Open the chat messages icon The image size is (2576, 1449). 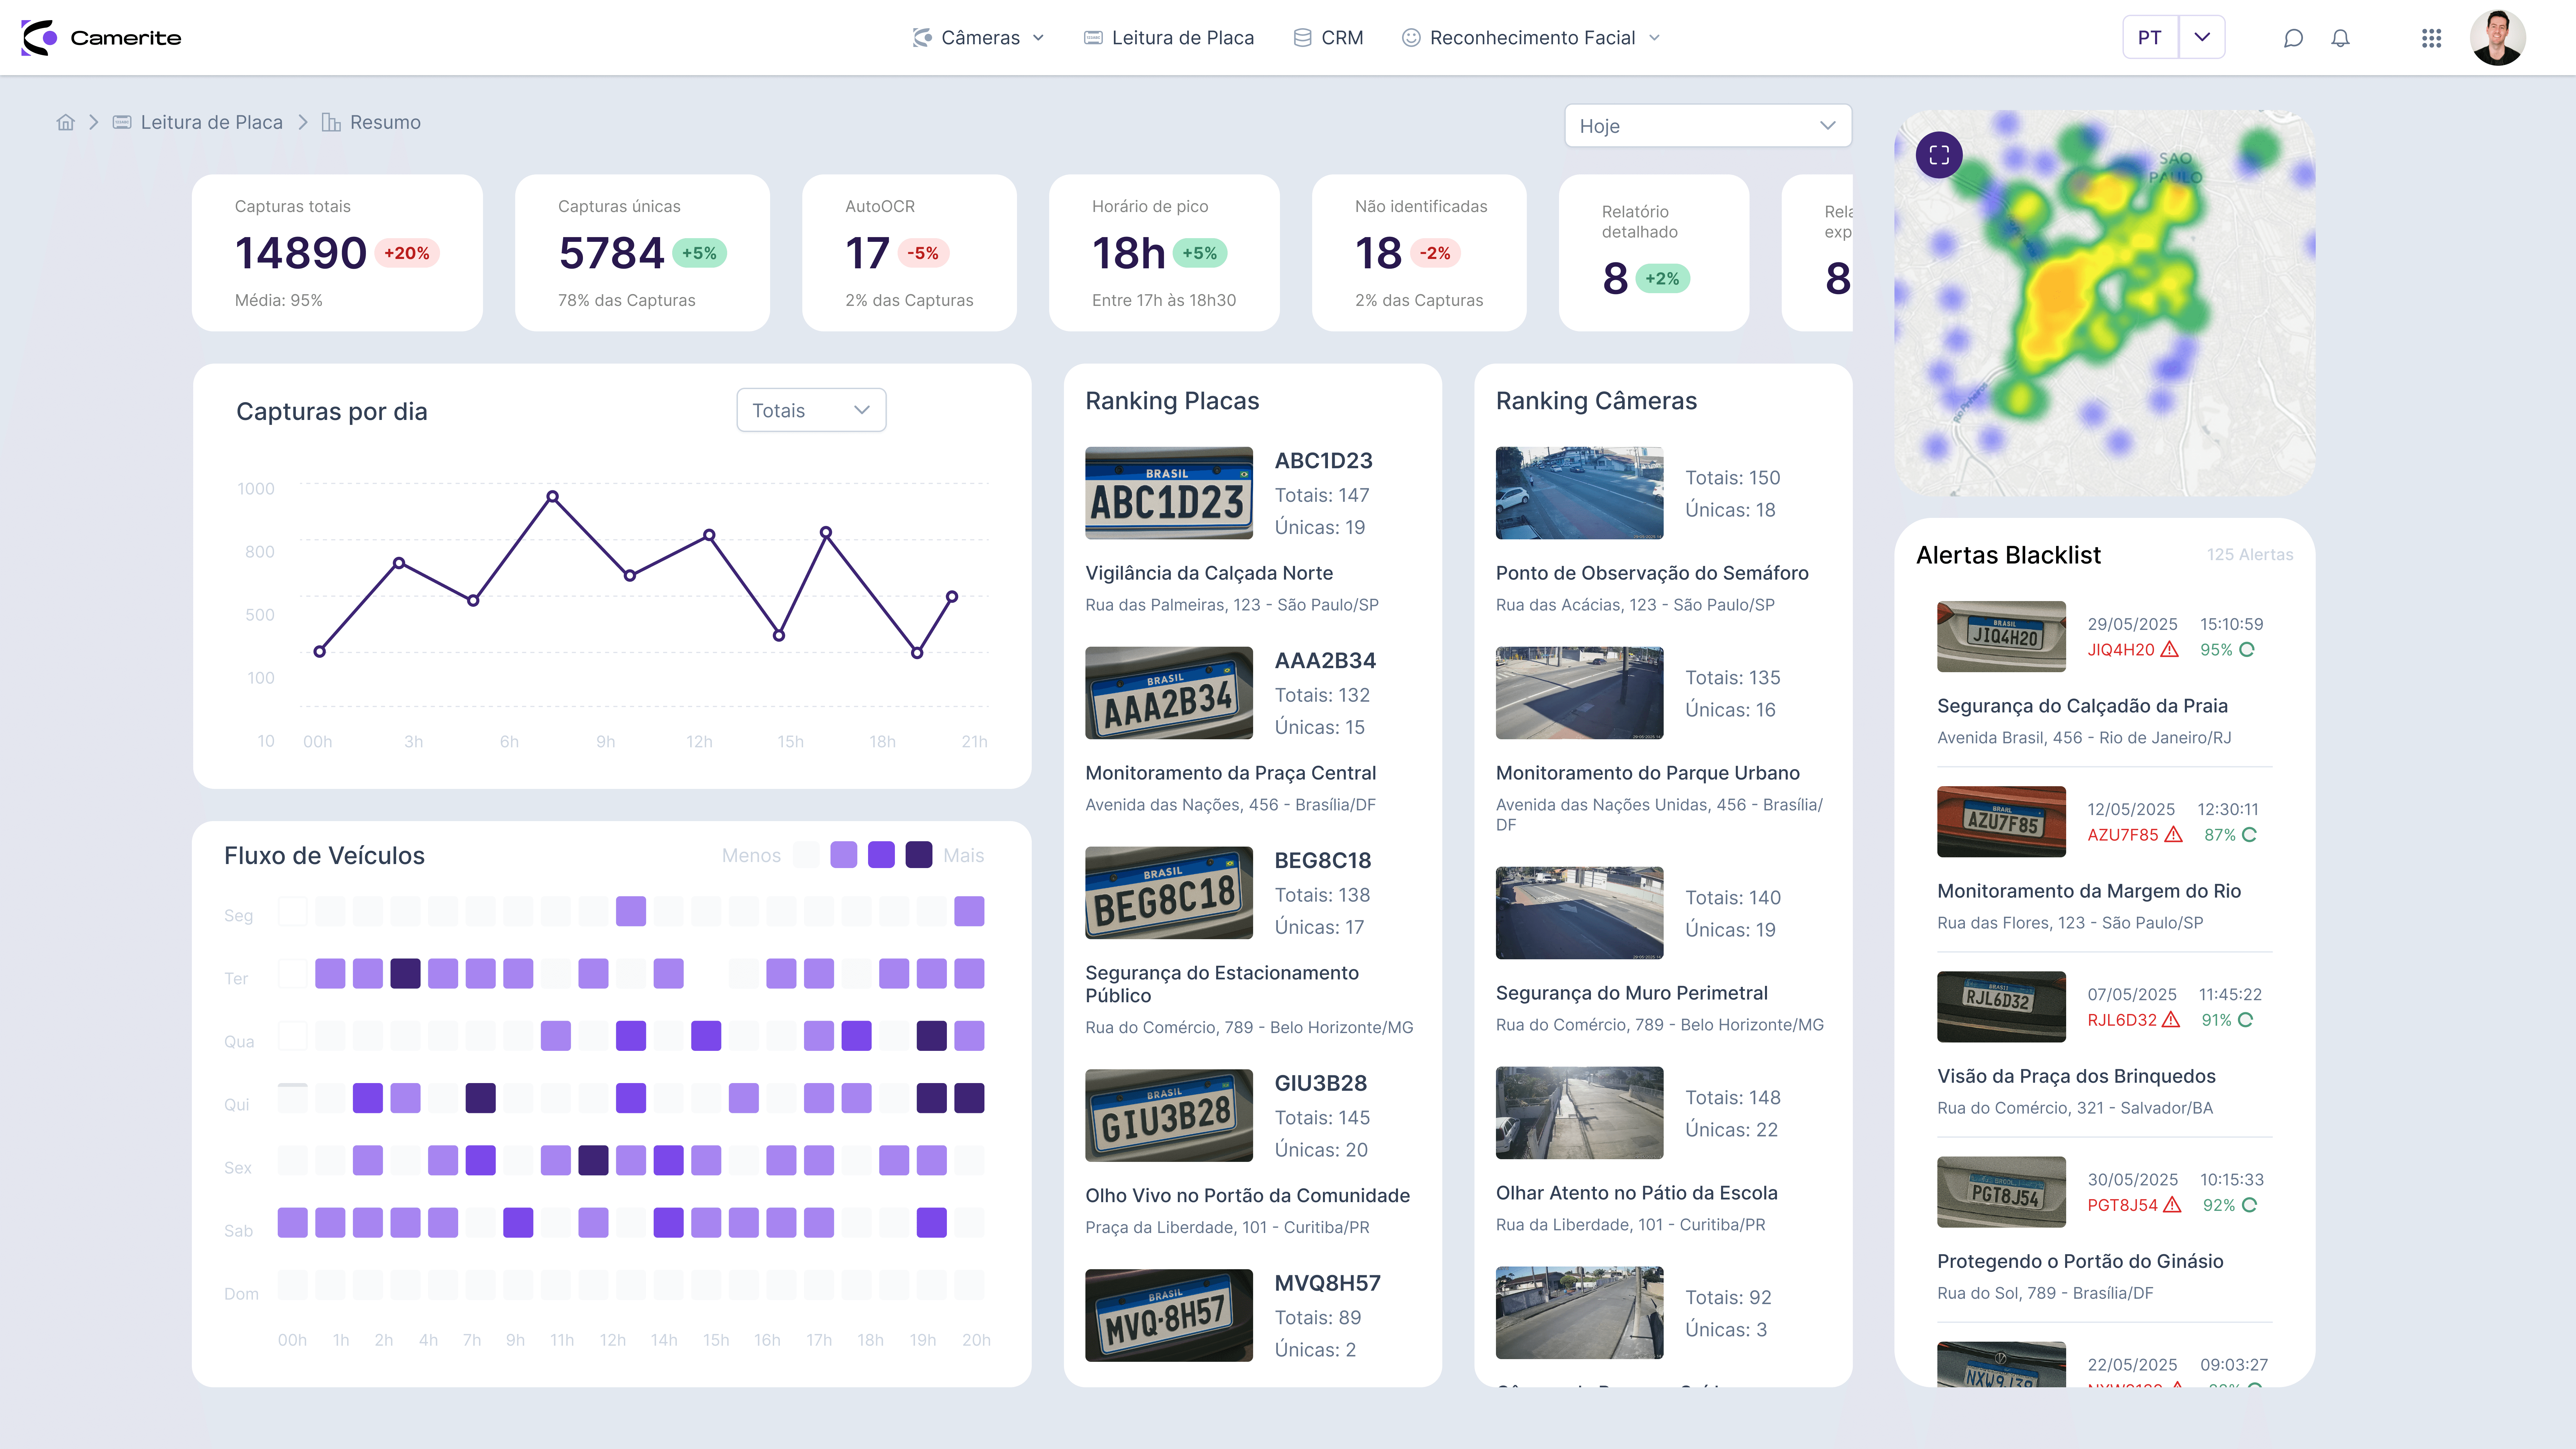click(x=2293, y=38)
